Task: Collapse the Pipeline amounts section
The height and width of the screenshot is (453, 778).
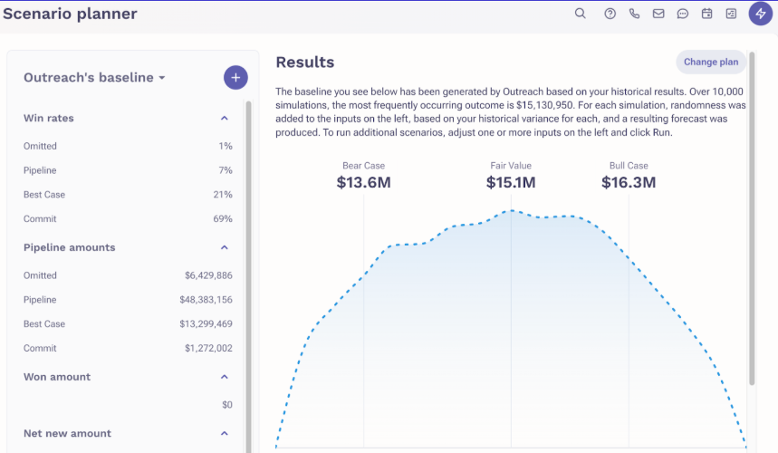Action: click(225, 247)
